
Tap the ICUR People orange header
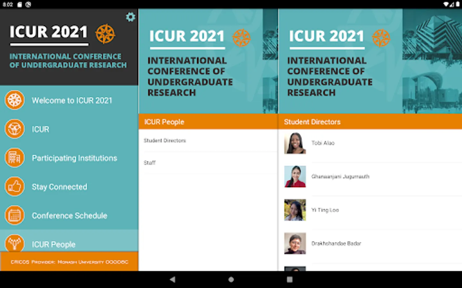tap(208, 122)
